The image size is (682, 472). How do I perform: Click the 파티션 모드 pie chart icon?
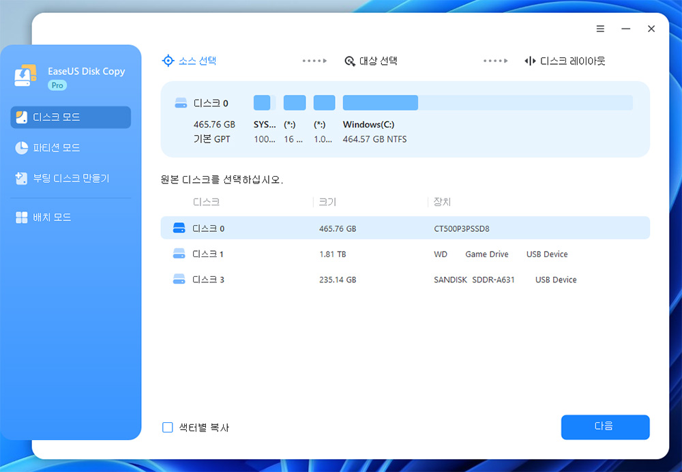[x=21, y=148]
